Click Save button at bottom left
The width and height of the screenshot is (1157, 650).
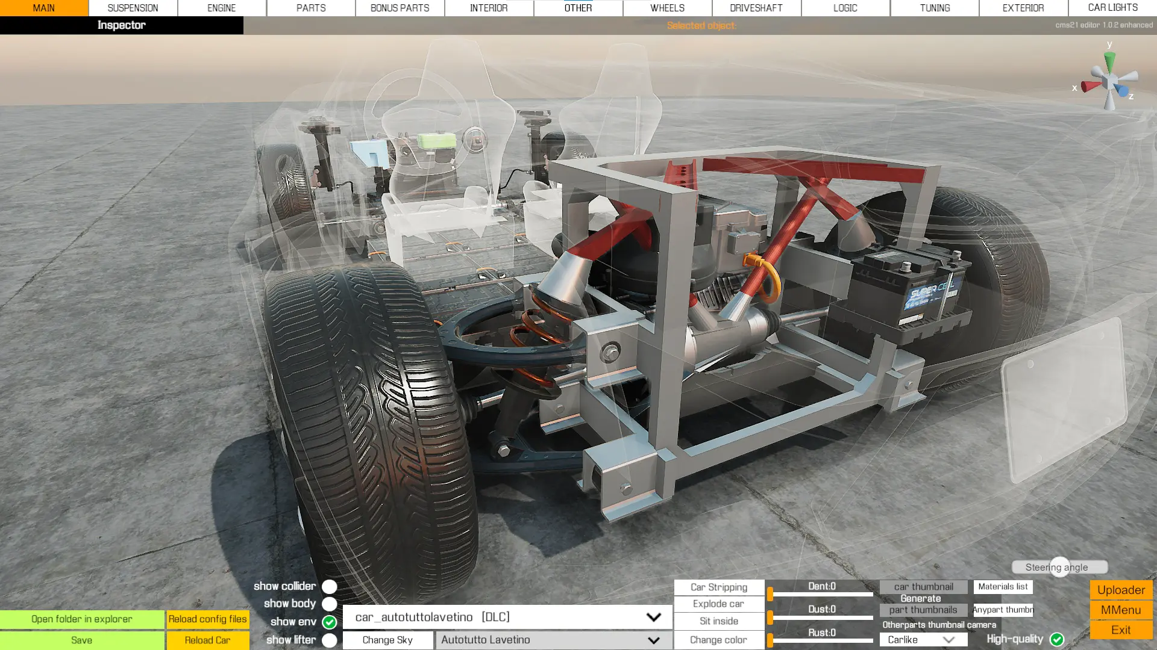[80, 640]
